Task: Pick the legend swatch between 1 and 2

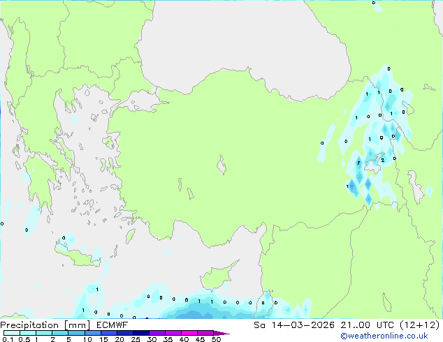Action: (x=44, y=333)
